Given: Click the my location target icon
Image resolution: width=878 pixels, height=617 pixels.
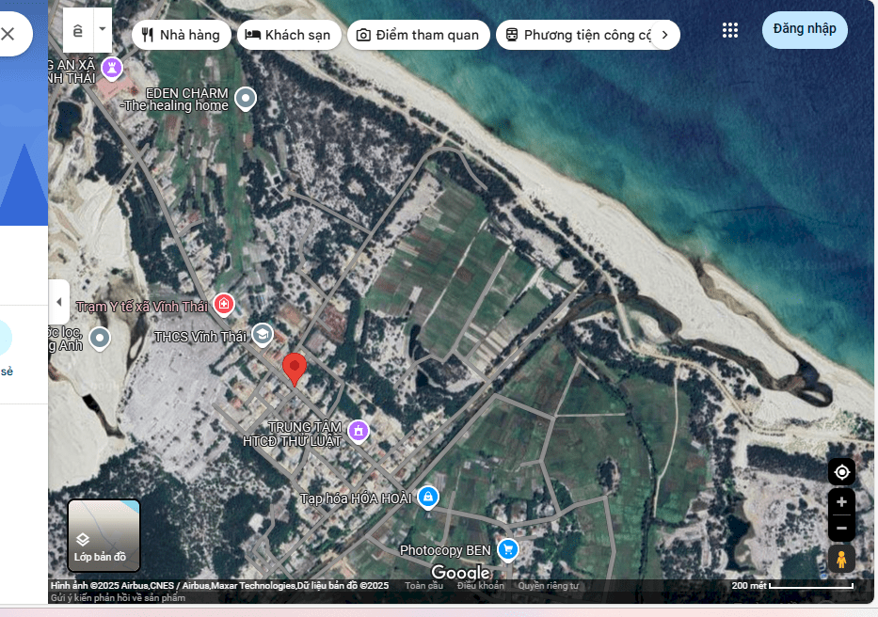Looking at the screenshot, I should pyautogui.click(x=841, y=471).
